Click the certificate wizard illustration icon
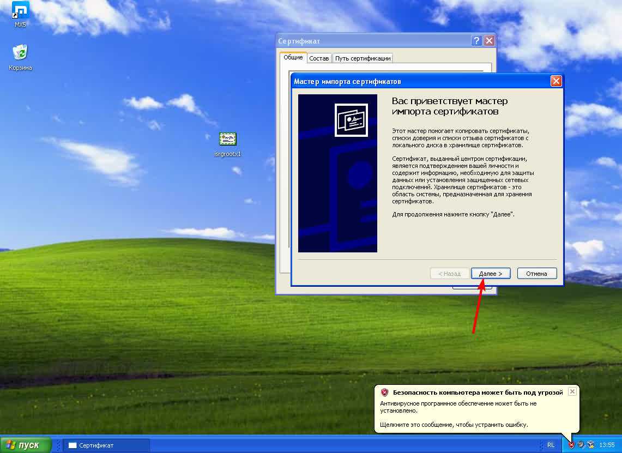This screenshot has height=453, width=622. click(x=351, y=120)
